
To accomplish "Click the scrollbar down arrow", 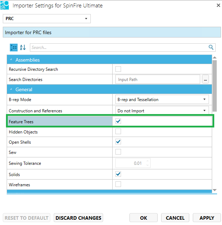I will 215,190.
